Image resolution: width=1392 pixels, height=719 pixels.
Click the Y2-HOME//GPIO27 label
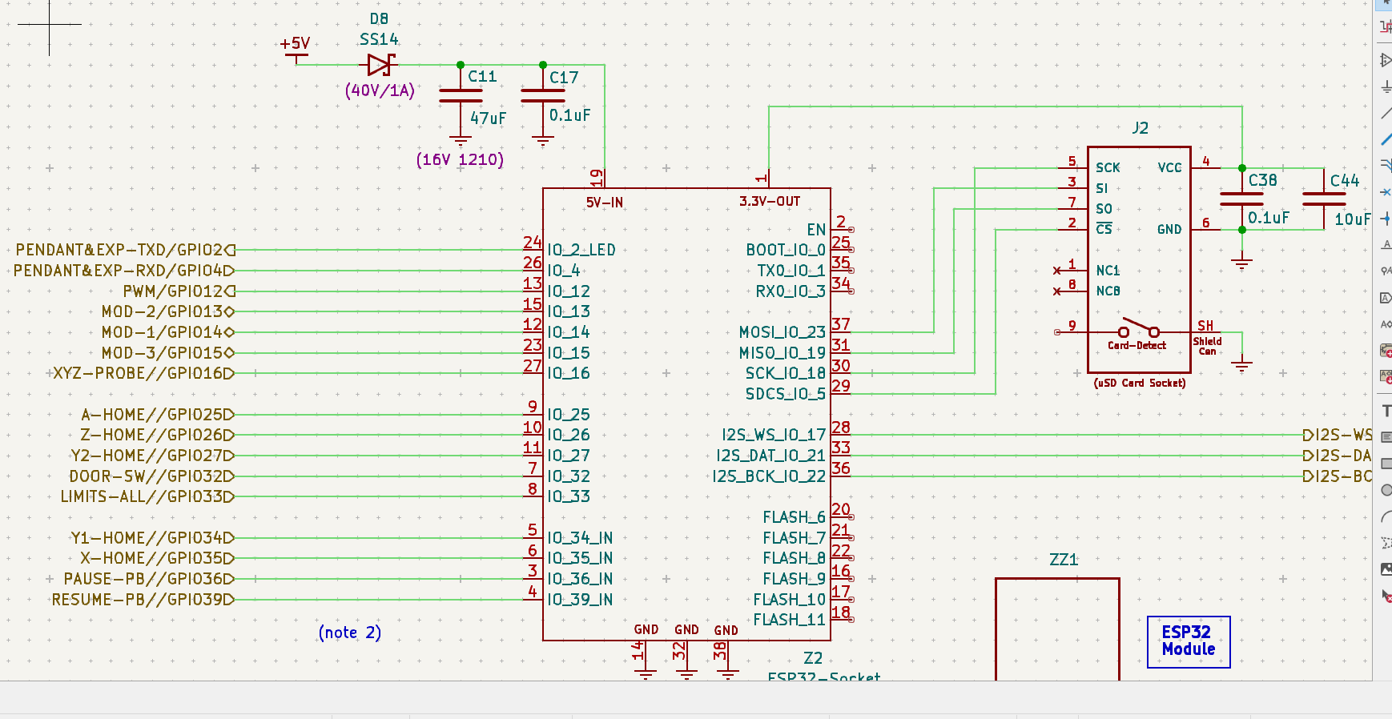pos(153,456)
